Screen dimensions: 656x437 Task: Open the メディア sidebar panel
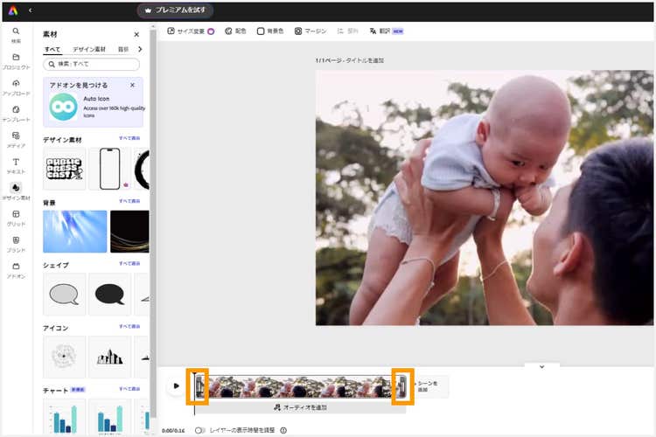coord(16,140)
